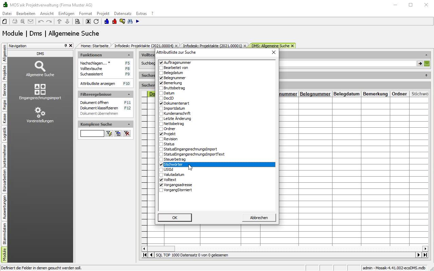Viewport: 434px width, 271px height.
Task: Click the Excel export icon in toolbar
Action: 88,21
